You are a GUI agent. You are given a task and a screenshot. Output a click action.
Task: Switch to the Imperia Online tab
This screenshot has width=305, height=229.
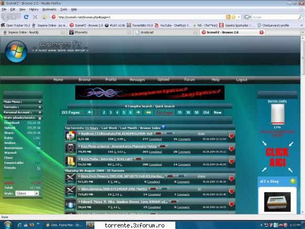34,32
